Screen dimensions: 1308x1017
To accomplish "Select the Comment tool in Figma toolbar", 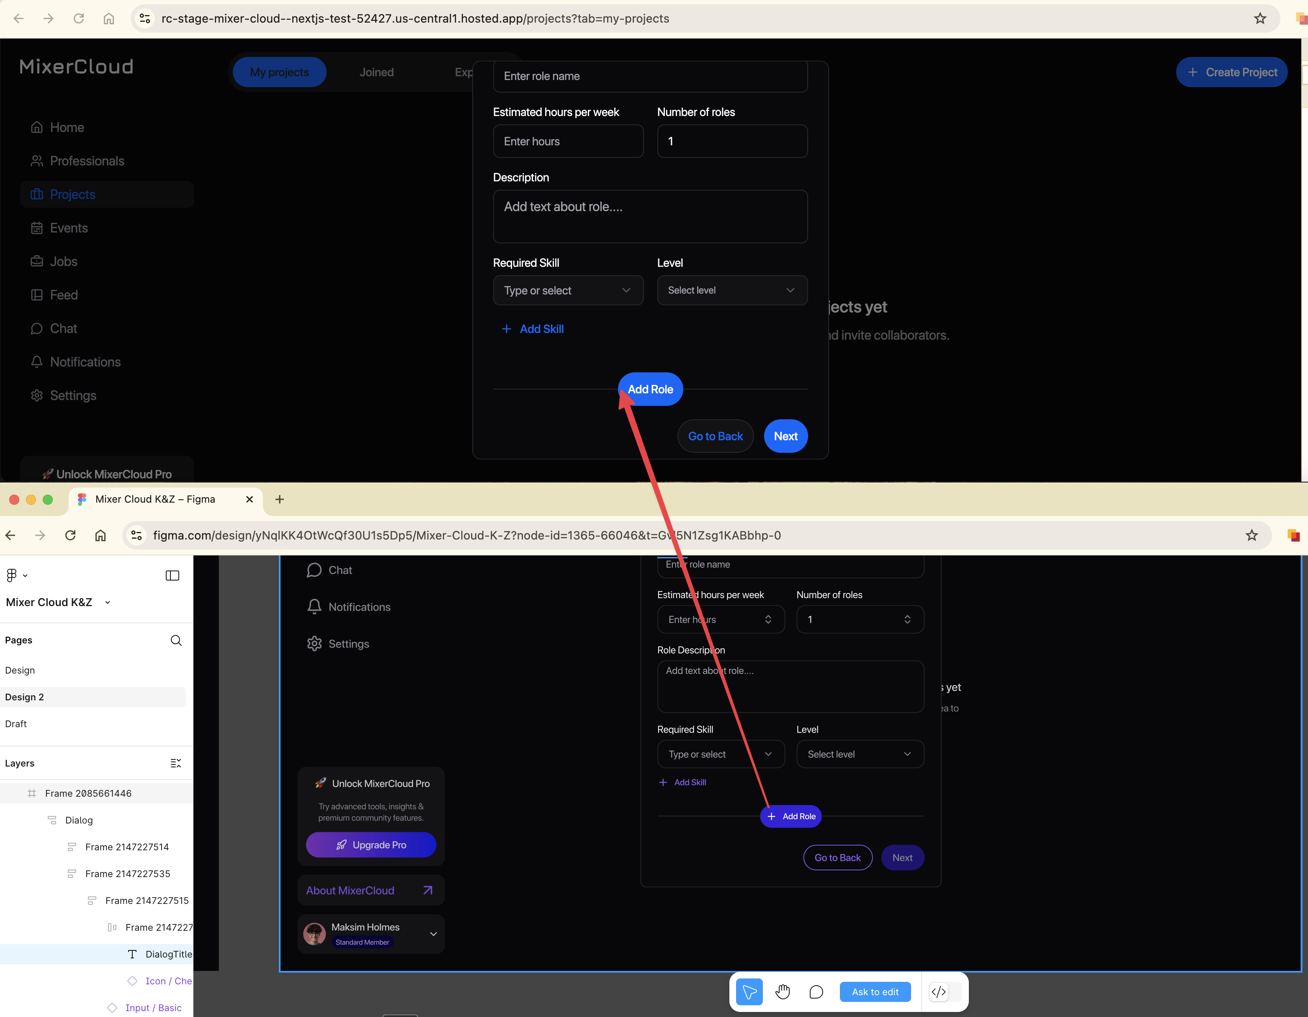I will click(816, 992).
